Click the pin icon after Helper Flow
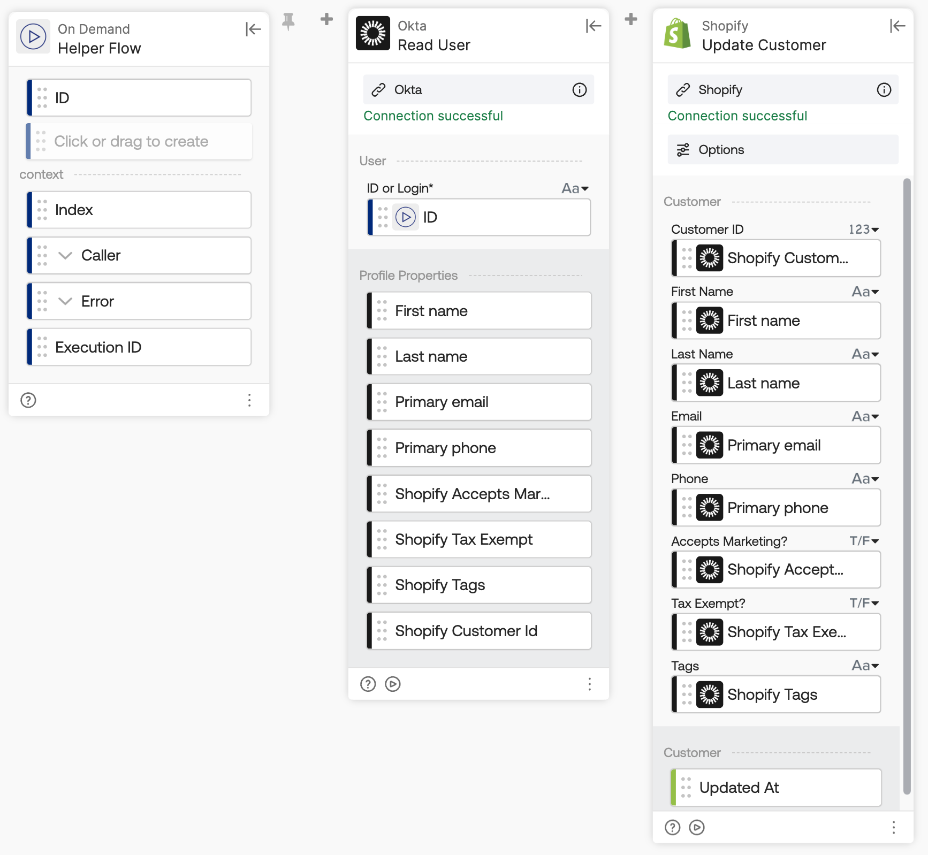This screenshot has height=855, width=928. 288,21
